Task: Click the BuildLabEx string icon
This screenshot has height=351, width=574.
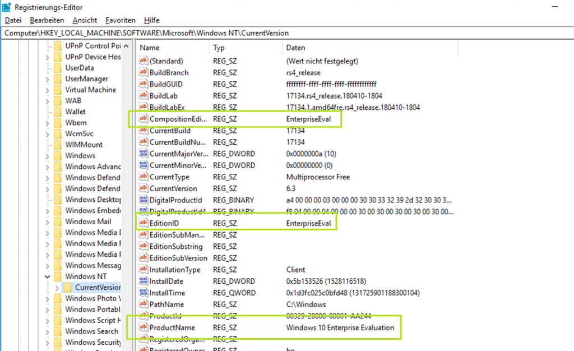Action: coord(143,107)
